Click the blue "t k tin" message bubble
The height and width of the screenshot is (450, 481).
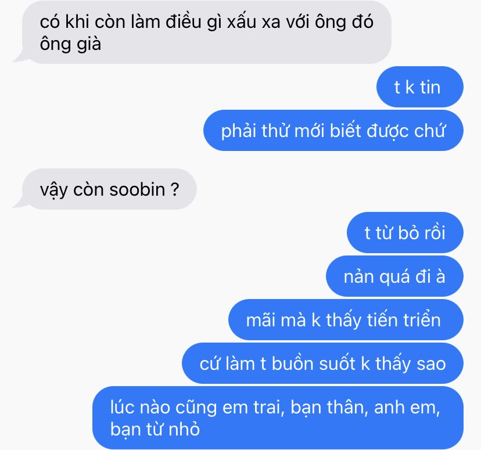(x=419, y=87)
